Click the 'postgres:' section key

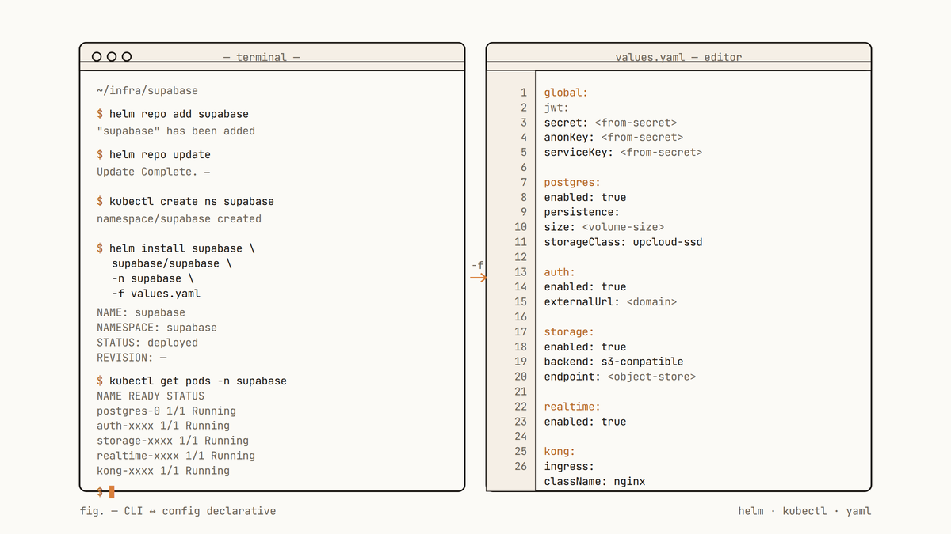(x=572, y=182)
